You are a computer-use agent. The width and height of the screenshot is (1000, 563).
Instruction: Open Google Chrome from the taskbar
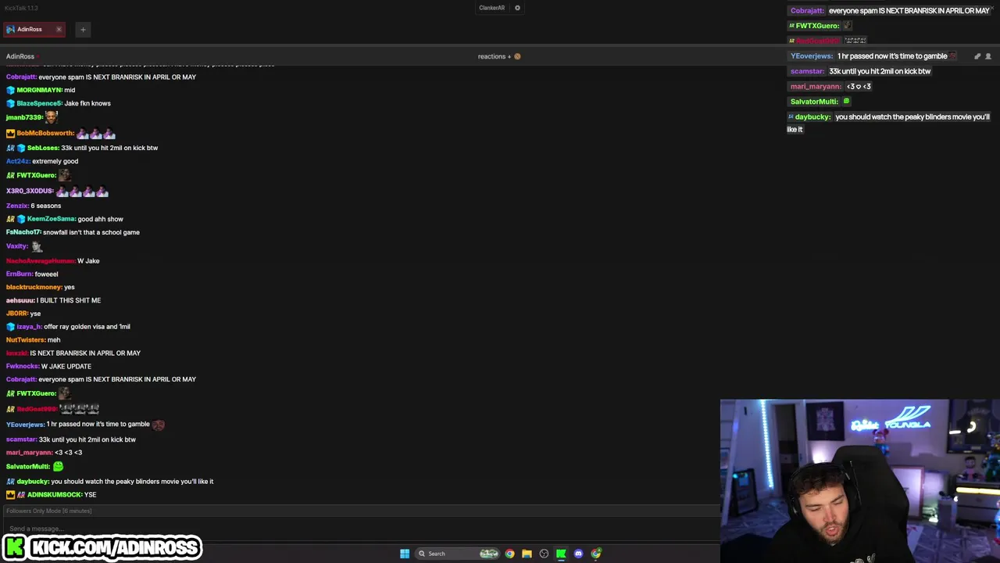509,554
